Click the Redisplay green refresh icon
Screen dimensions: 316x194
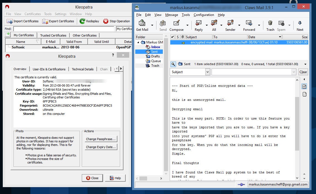coord(82,21)
